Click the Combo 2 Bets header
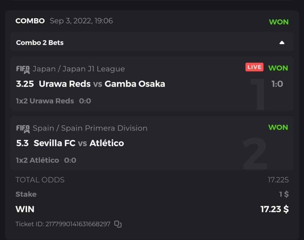The width and height of the screenshot is (304, 240). [40, 43]
